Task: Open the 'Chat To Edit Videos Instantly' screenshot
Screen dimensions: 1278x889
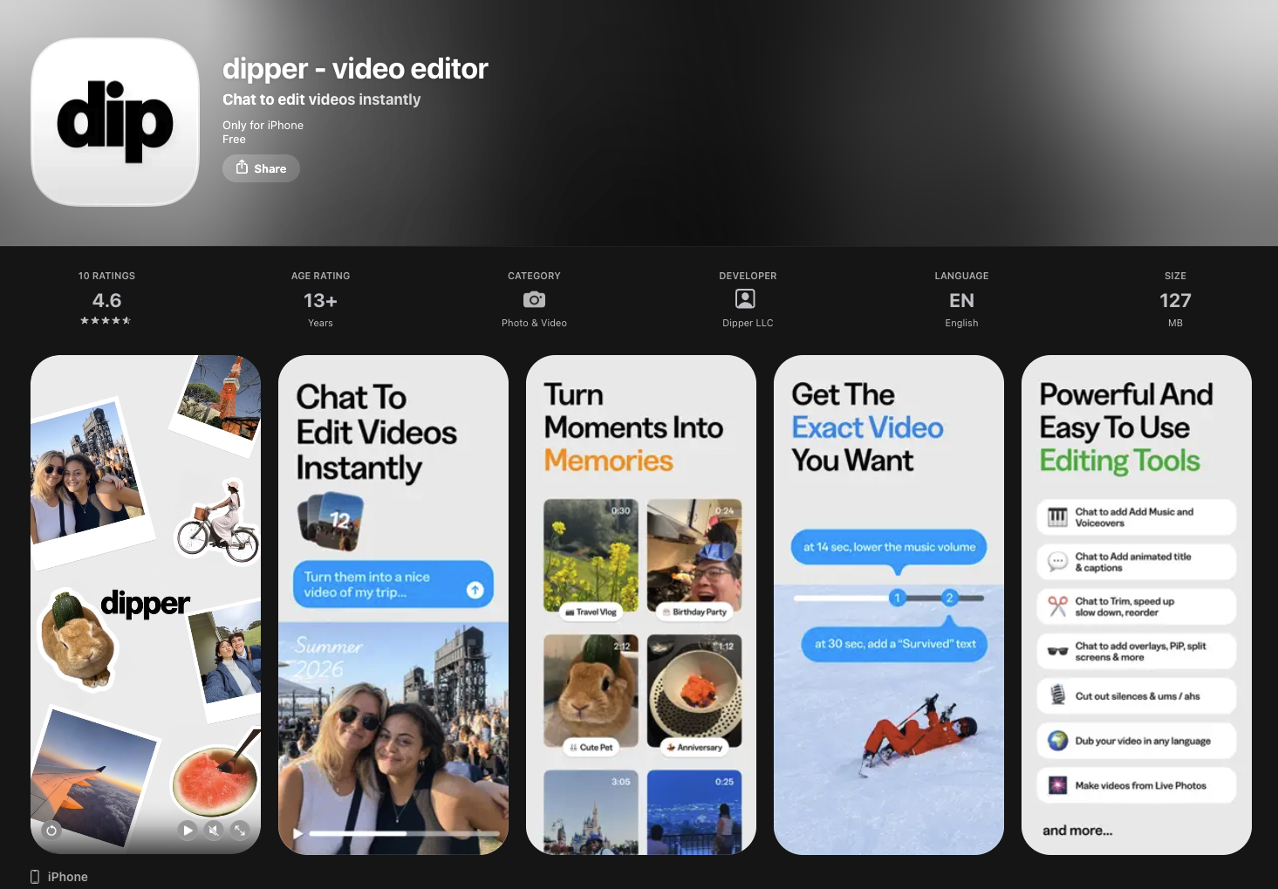Action: 393,605
